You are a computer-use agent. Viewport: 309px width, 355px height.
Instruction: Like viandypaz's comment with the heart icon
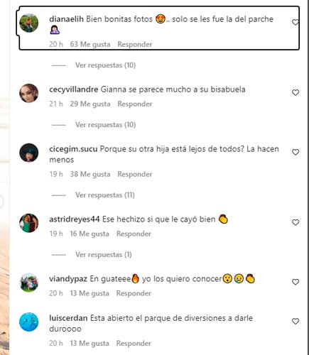tap(296, 282)
